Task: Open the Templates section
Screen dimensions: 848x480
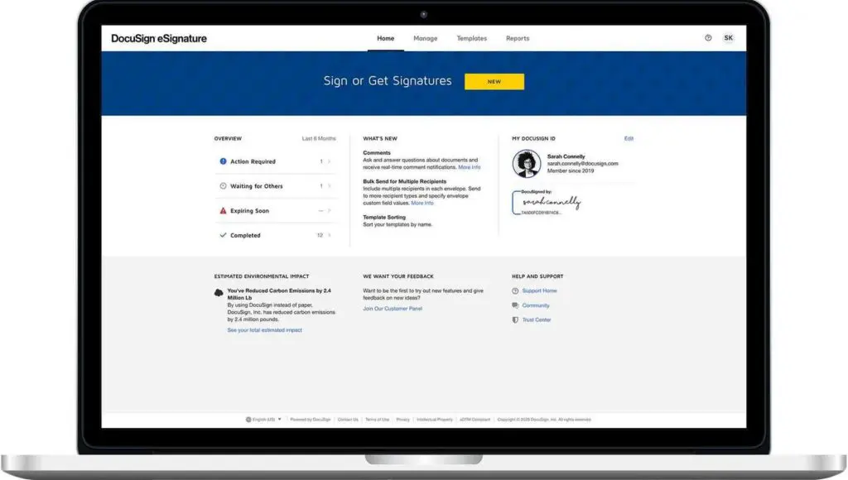Action: pos(472,38)
